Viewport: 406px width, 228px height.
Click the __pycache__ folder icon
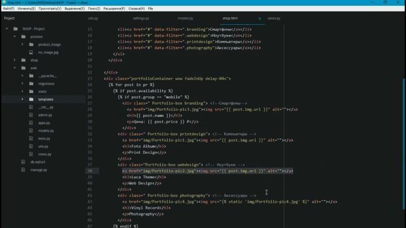point(31,76)
